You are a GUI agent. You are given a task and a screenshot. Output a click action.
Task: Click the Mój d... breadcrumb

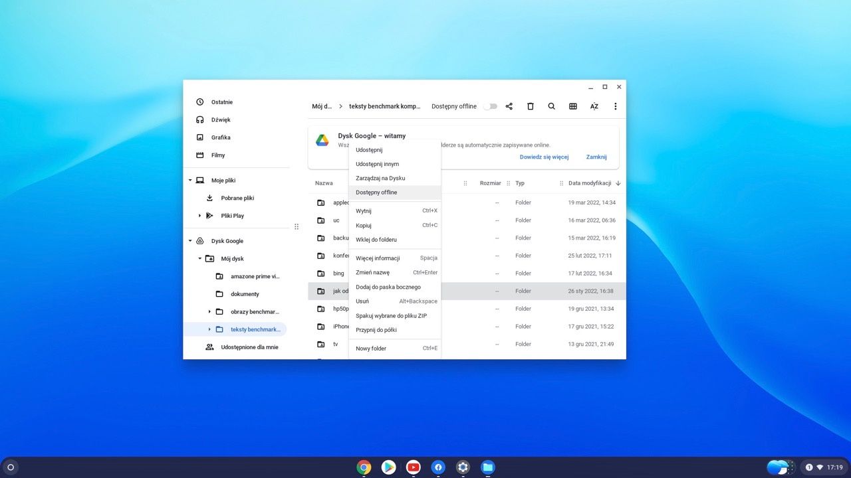pos(322,106)
